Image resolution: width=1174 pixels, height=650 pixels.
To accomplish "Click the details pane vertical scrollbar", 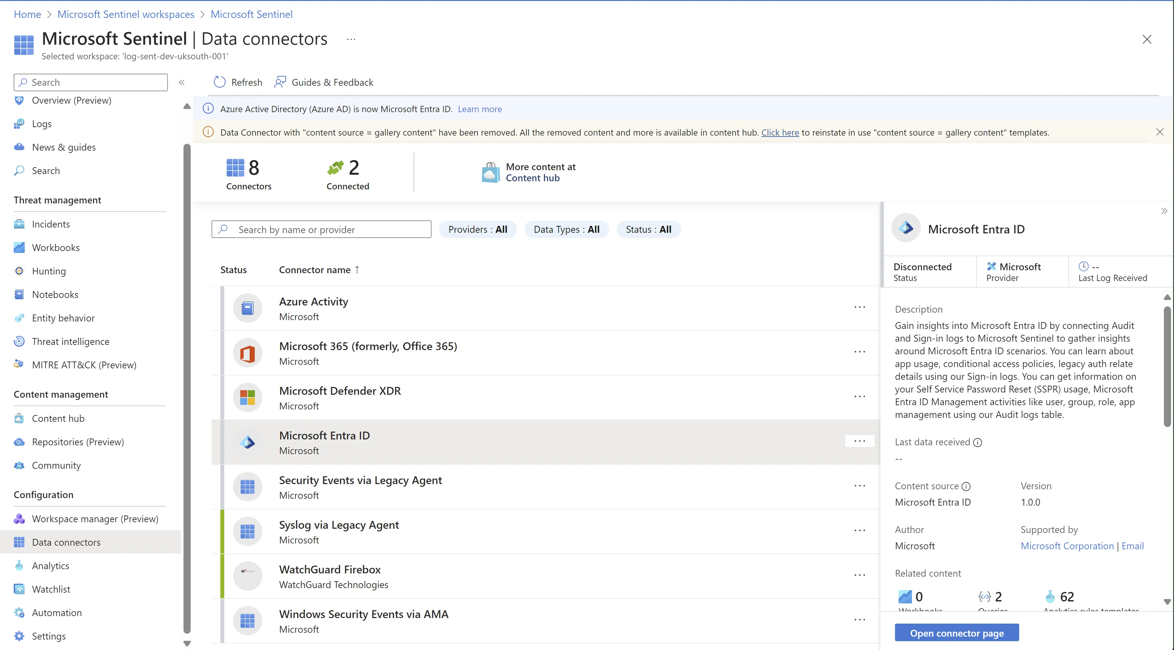I will (x=1167, y=367).
